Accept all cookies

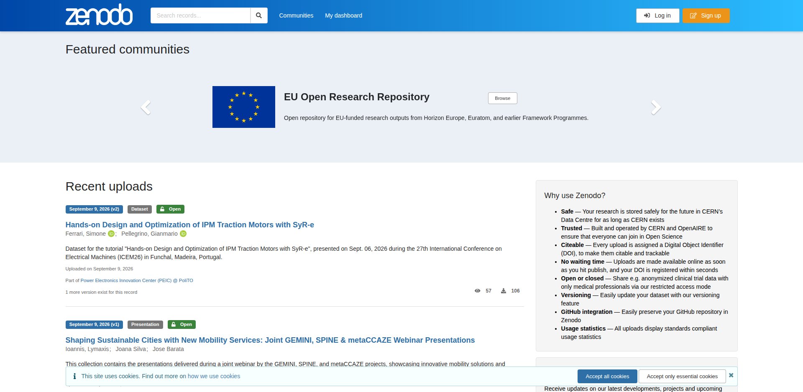pos(607,376)
